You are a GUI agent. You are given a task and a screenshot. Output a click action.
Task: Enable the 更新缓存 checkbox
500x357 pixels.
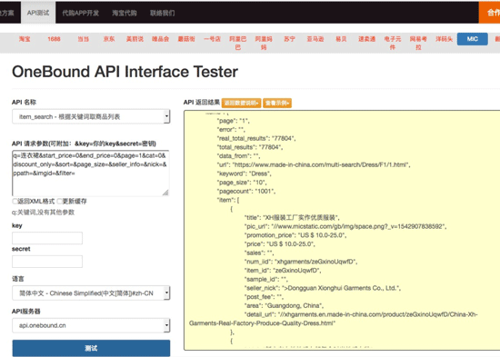click(x=60, y=201)
